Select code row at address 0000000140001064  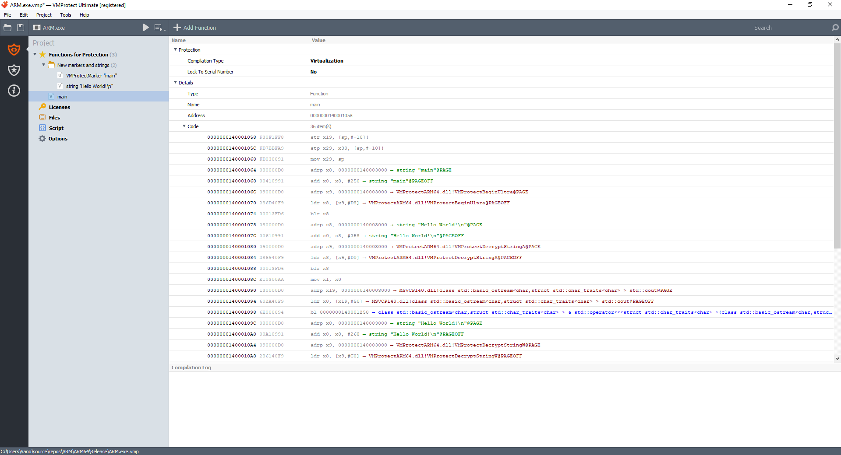click(x=501, y=170)
